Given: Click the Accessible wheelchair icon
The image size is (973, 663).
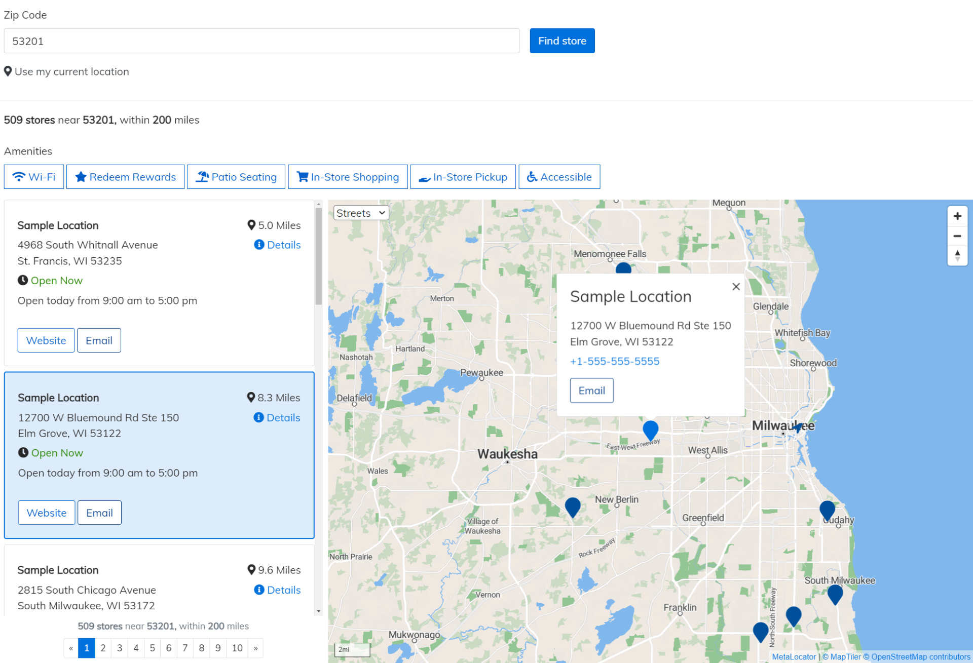Looking at the screenshot, I should pos(532,177).
